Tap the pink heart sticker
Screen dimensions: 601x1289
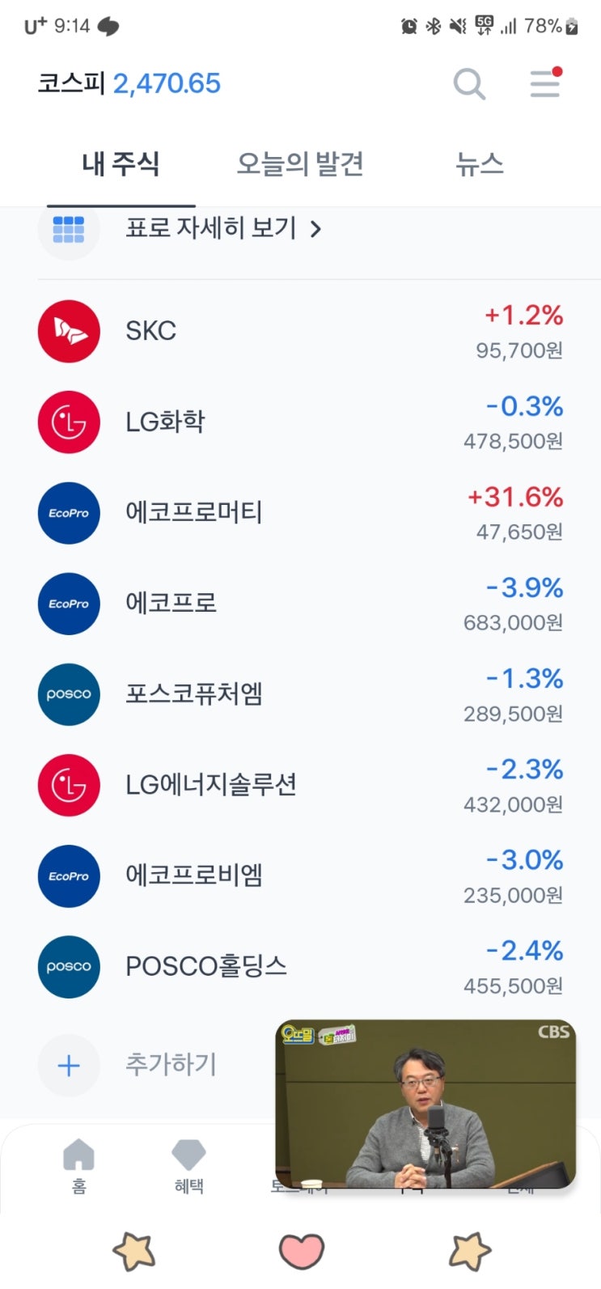point(301,1251)
